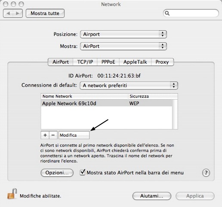Click the forward navigation arrow
The image size is (222, 207).
pyautogui.click(x=18, y=13)
